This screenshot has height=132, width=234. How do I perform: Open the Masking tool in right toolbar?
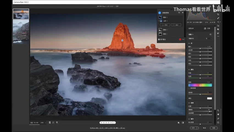tap(218, 22)
